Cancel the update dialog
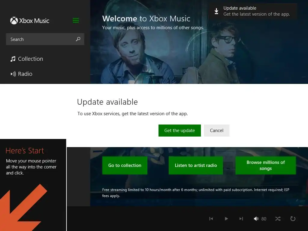308x231 pixels. point(217,131)
